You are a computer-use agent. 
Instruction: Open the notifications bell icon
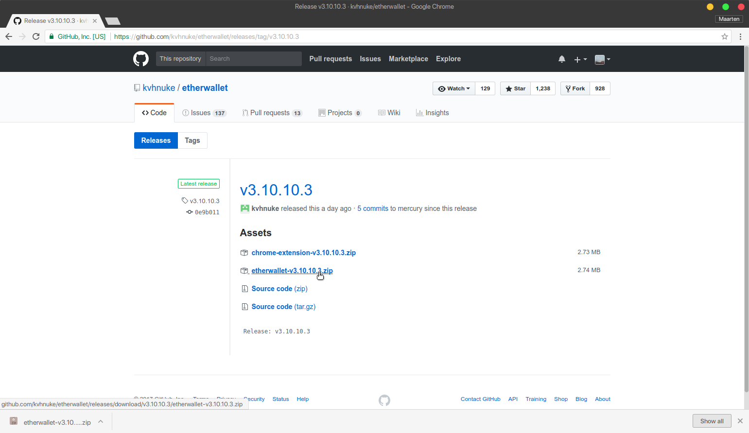pos(561,59)
